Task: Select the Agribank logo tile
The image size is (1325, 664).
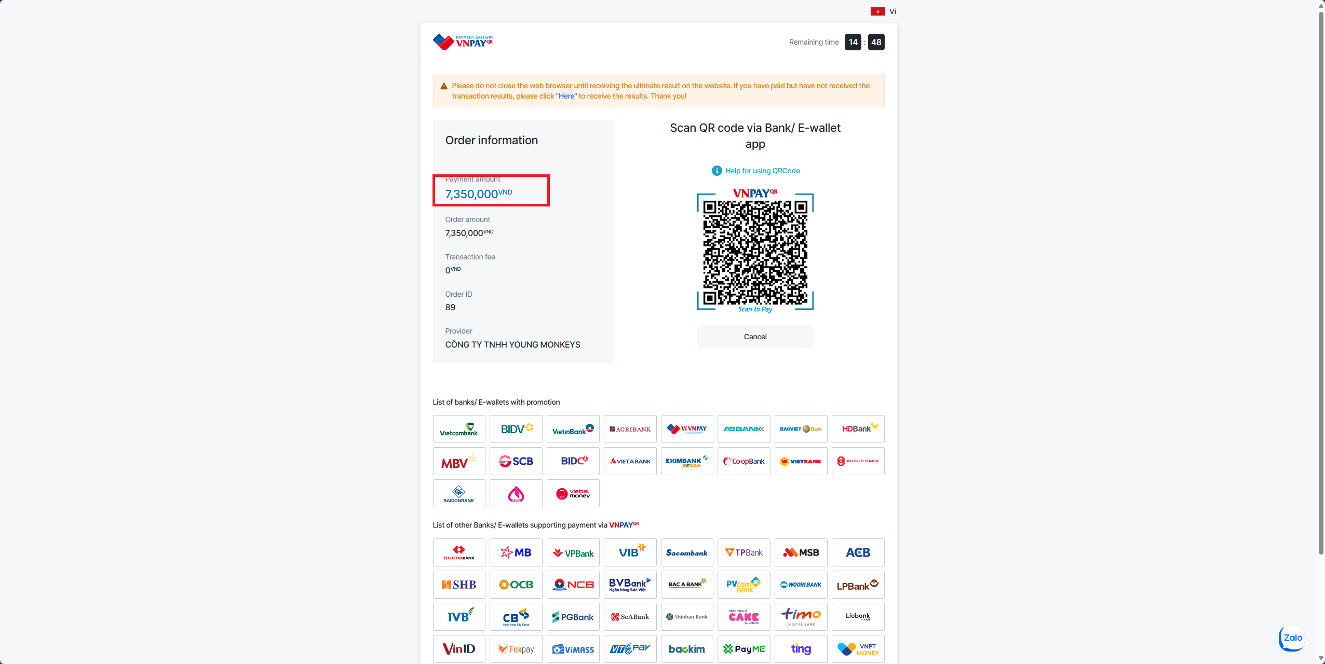Action: [630, 429]
